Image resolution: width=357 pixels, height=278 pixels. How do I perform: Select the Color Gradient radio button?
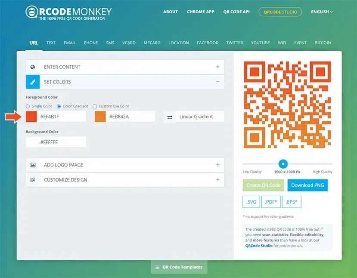[x=59, y=106]
